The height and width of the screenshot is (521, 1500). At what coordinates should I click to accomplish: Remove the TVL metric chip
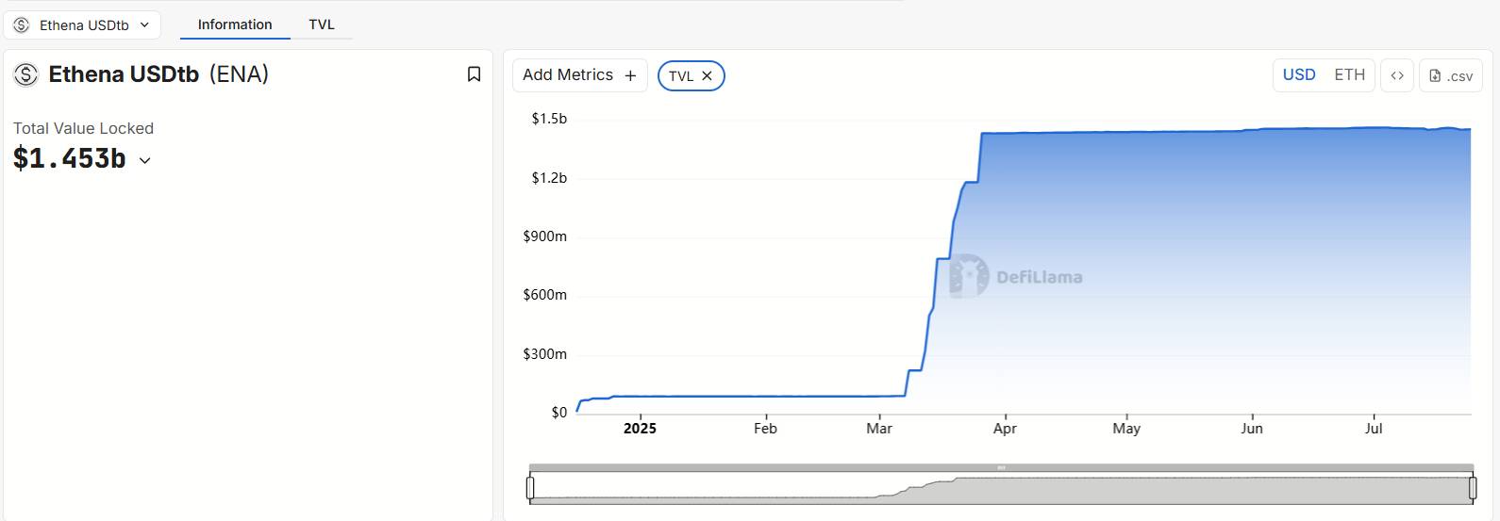(707, 76)
